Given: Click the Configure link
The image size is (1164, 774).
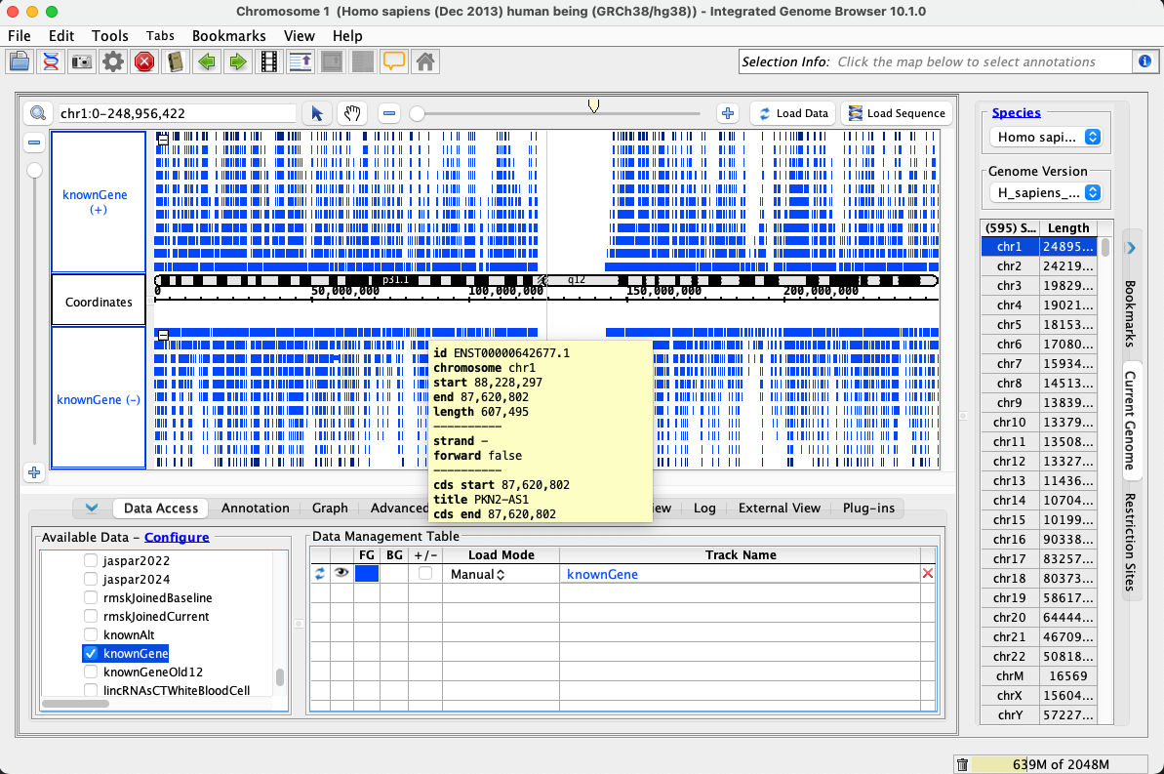Looking at the screenshot, I should 177,538.
